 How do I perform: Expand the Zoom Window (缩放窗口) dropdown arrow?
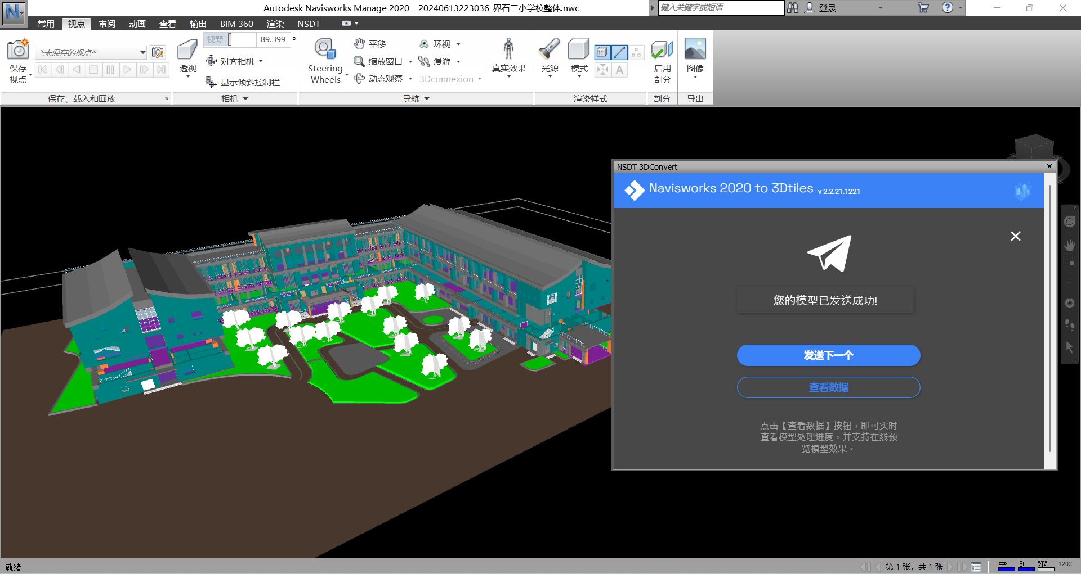coord(410,61)
